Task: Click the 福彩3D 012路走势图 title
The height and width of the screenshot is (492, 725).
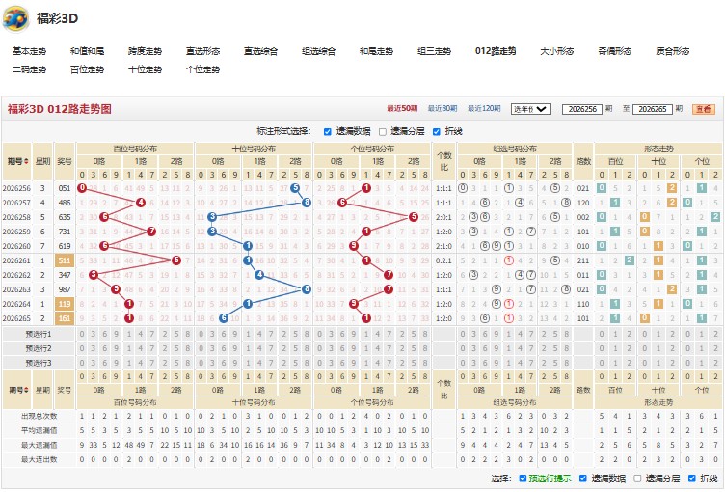Action: (x=59, y=109)
